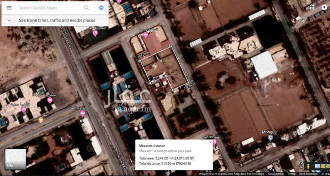Open directions via blue arrow icon

pyautogui.click(x=101, y=8)
